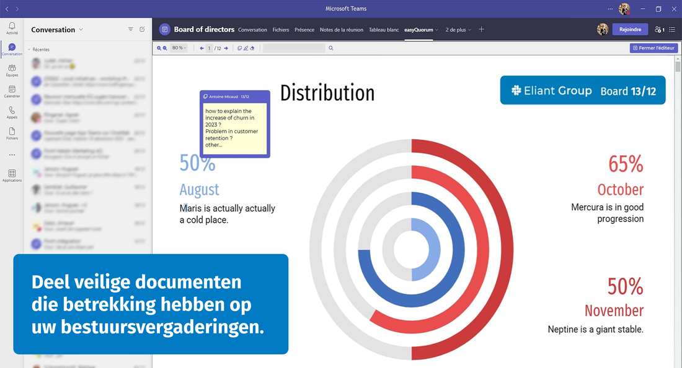Viewport: 682px width, 368px height.
Task: Click the Rejoindre button
Action: [x=630, y=29]
